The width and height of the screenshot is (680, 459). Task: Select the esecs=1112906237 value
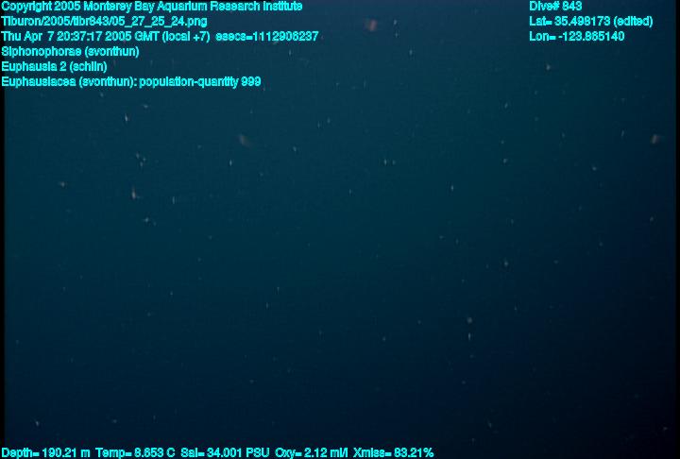point(266,37)
